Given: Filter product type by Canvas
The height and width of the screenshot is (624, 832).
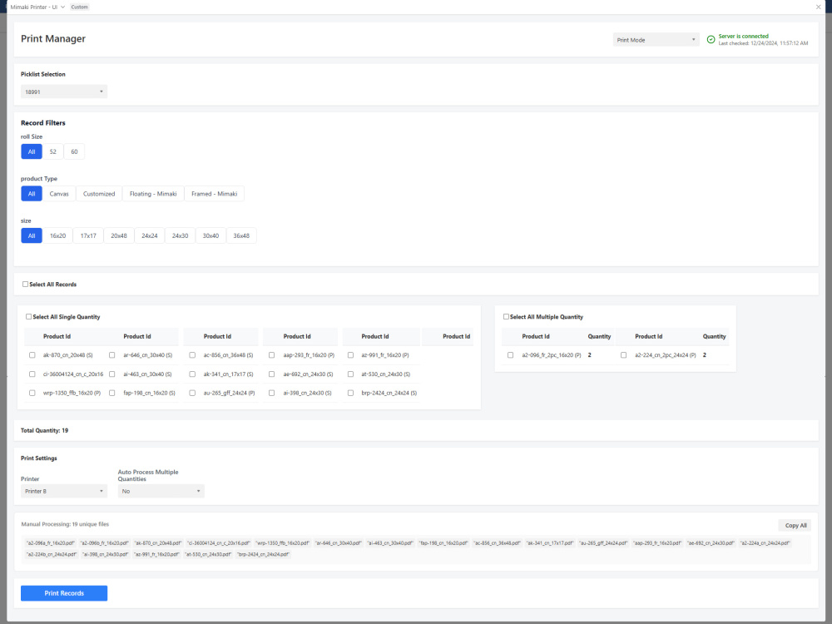Looking at the screenshot, I should pos(59,194).
